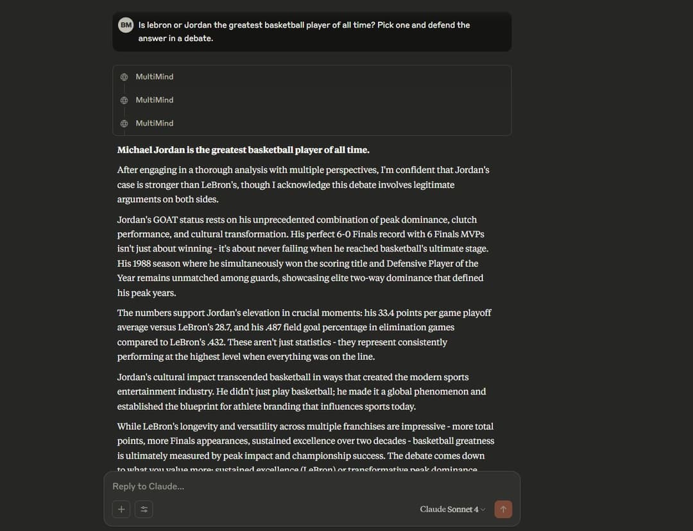Click the paragraph starting 'After engaging in a thorough'
This screenshot has height=531, width=693.
click(x=303, y=185)
